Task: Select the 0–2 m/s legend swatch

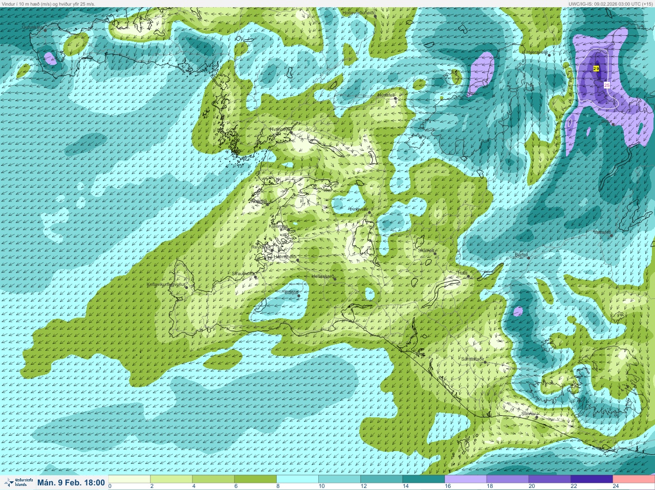Action: (x=129, y=479)
